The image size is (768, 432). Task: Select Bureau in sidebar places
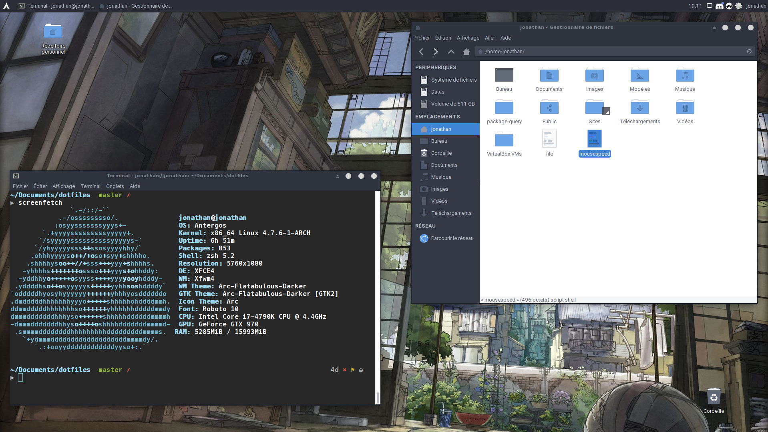446,141
